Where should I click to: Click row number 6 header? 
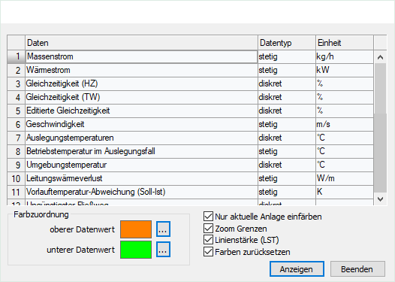17,124
